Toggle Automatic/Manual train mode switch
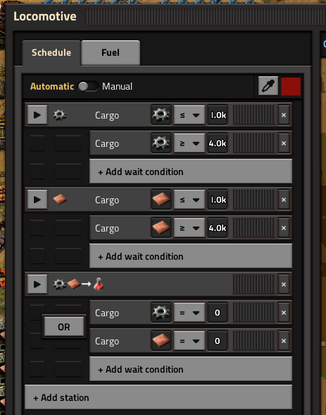 coord(88,86)
